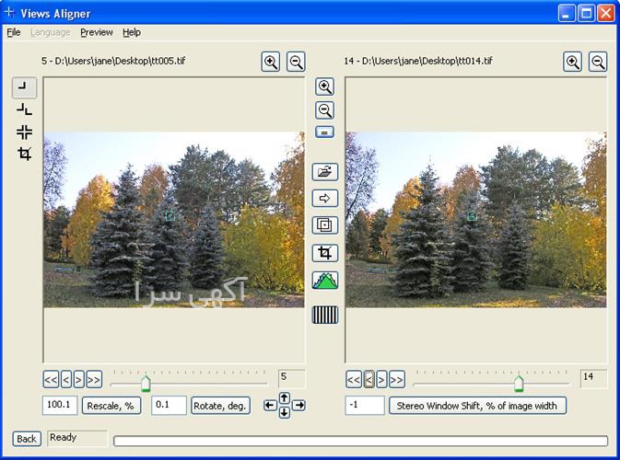Select the two-point alignment mode on left toolbar

[x=24, y=109]
